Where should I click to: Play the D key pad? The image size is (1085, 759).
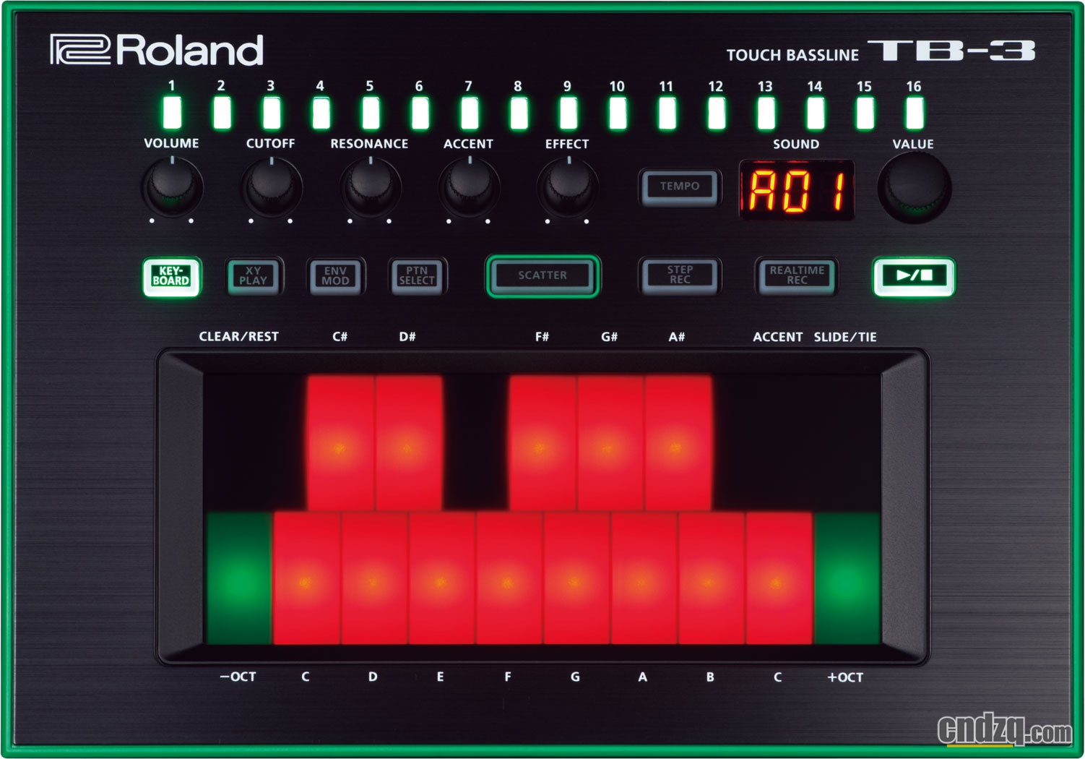pyautogui.click(x=374, y=578)
